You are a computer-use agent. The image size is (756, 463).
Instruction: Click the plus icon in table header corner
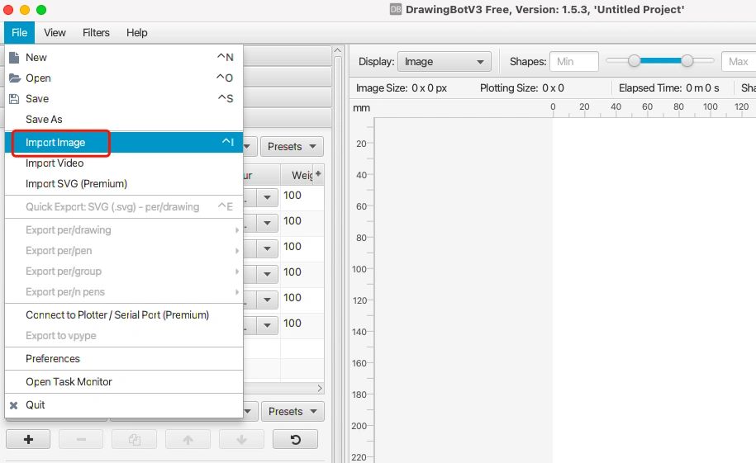pos(318,174)
